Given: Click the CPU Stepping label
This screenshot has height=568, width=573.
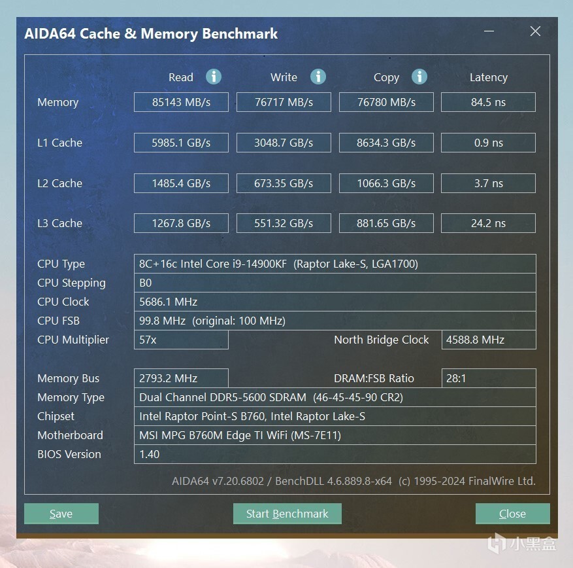Looking at the screenshot, I should coord(71,283).
